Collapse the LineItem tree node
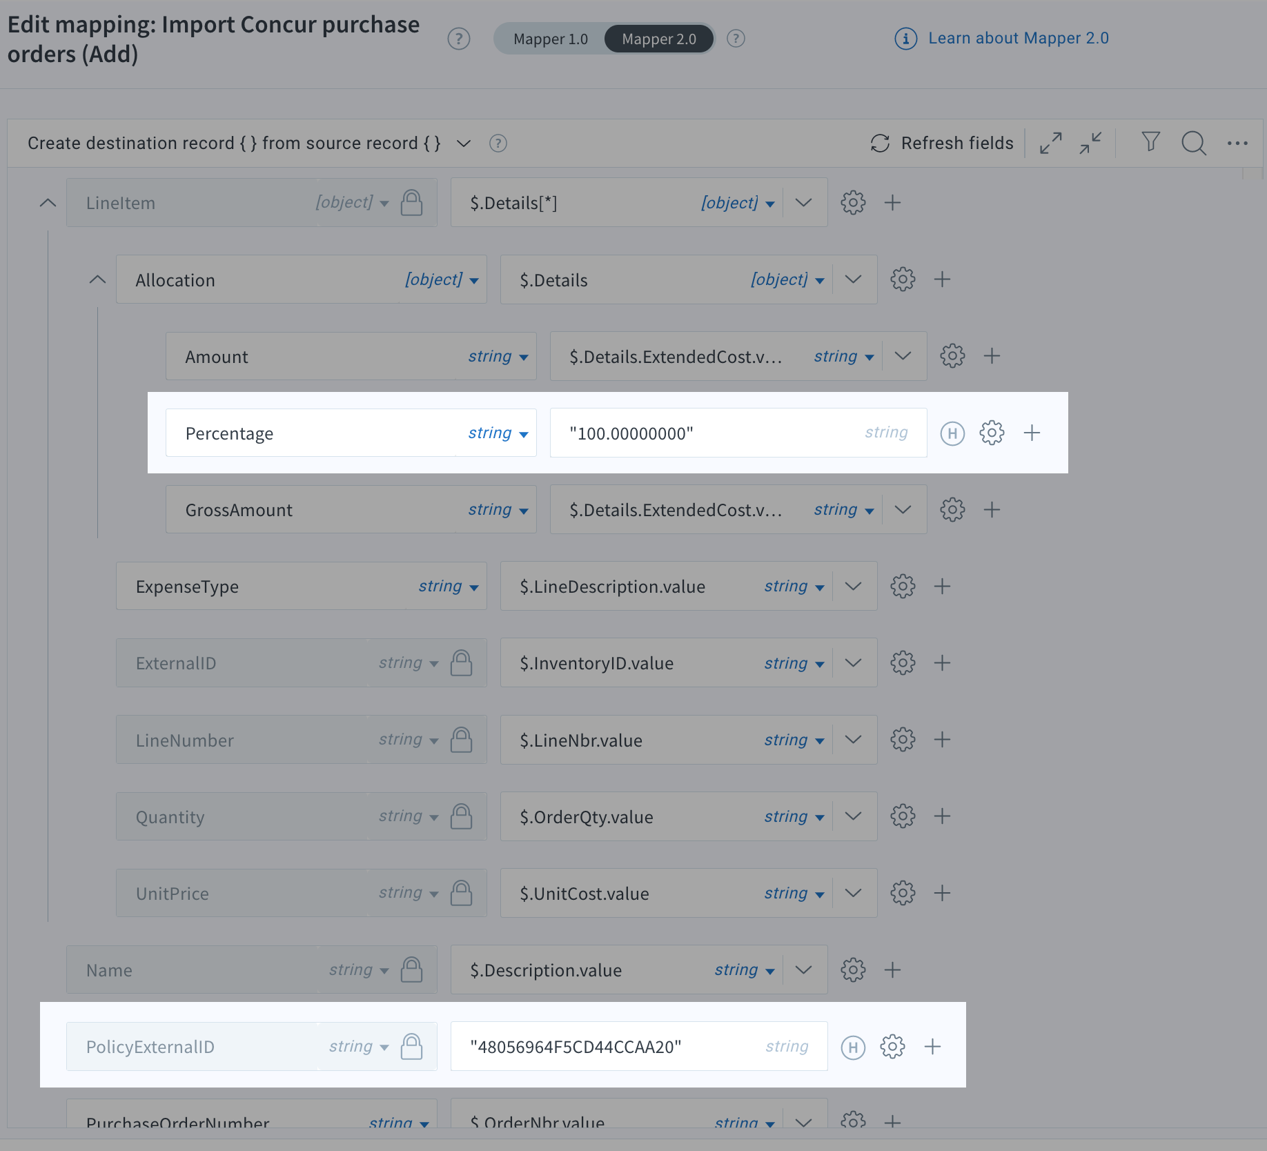The image size is (1267, 1151). click(48, 203)
